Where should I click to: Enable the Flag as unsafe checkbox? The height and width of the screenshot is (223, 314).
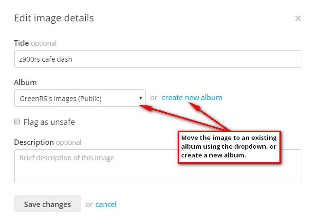pos(17,121)
